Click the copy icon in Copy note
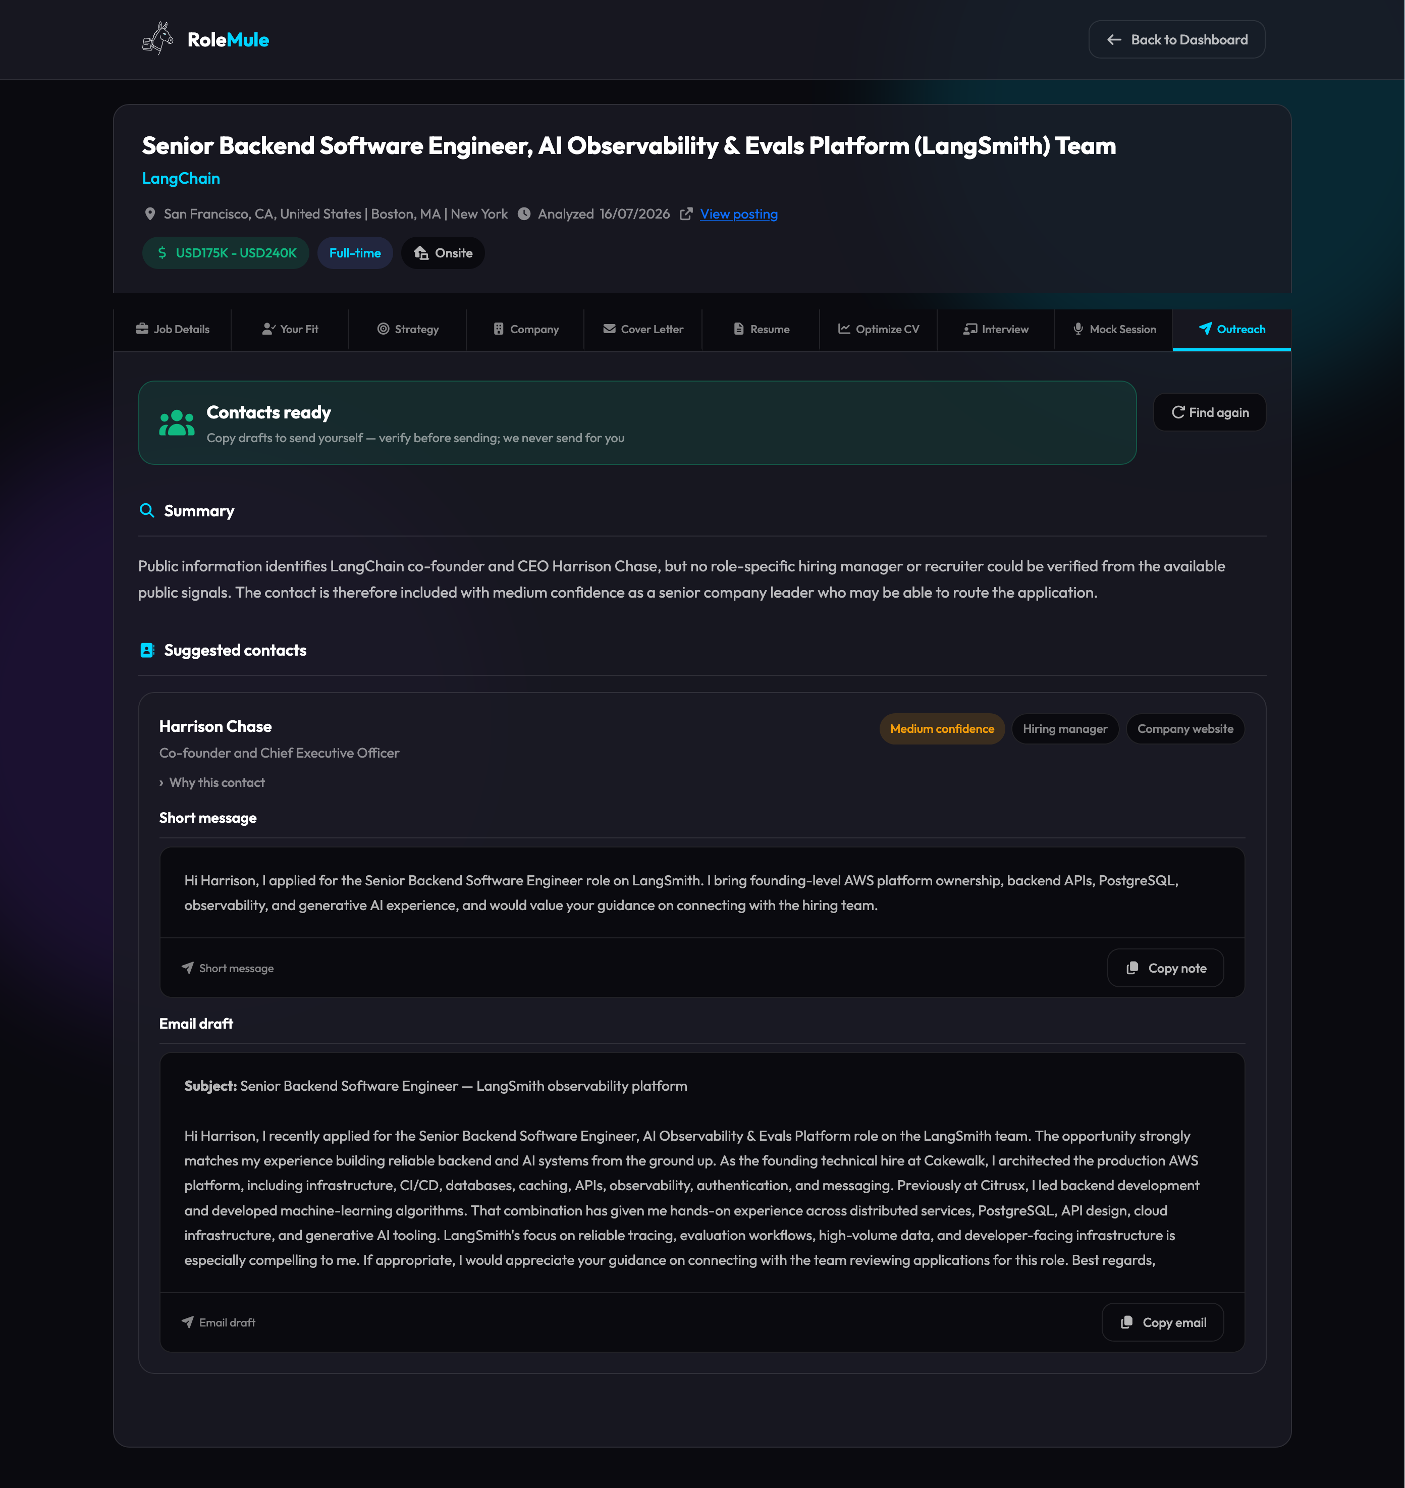The image size is (1405, 1488). [x=1132, y=968]
